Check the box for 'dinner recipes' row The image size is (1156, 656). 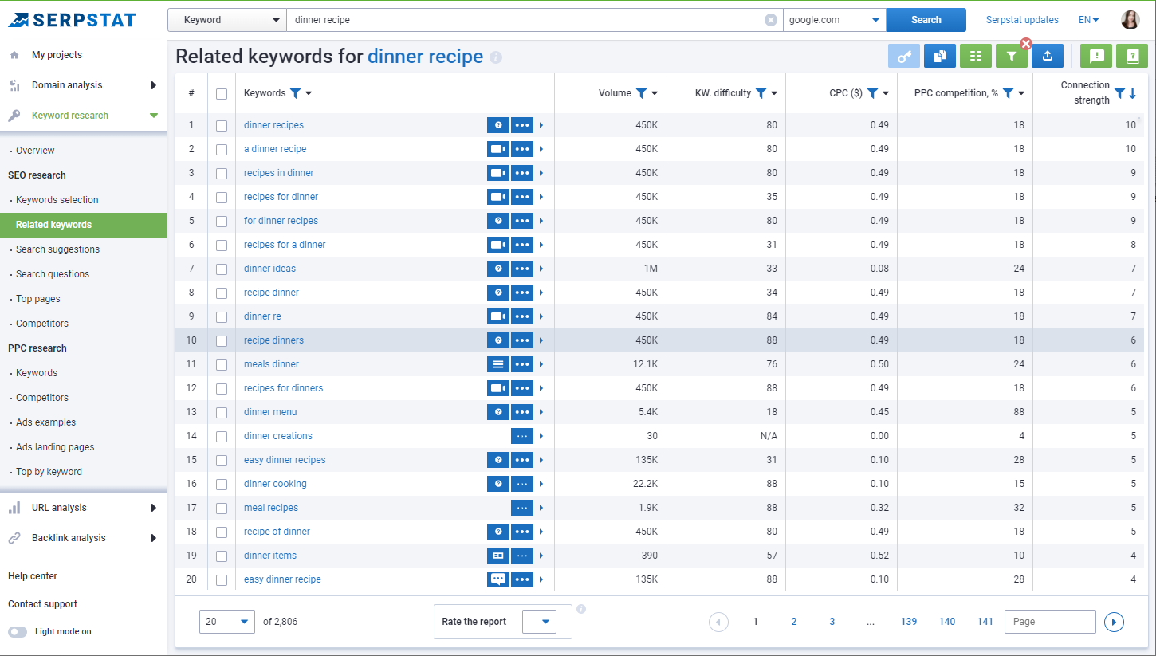coord(222,125)
